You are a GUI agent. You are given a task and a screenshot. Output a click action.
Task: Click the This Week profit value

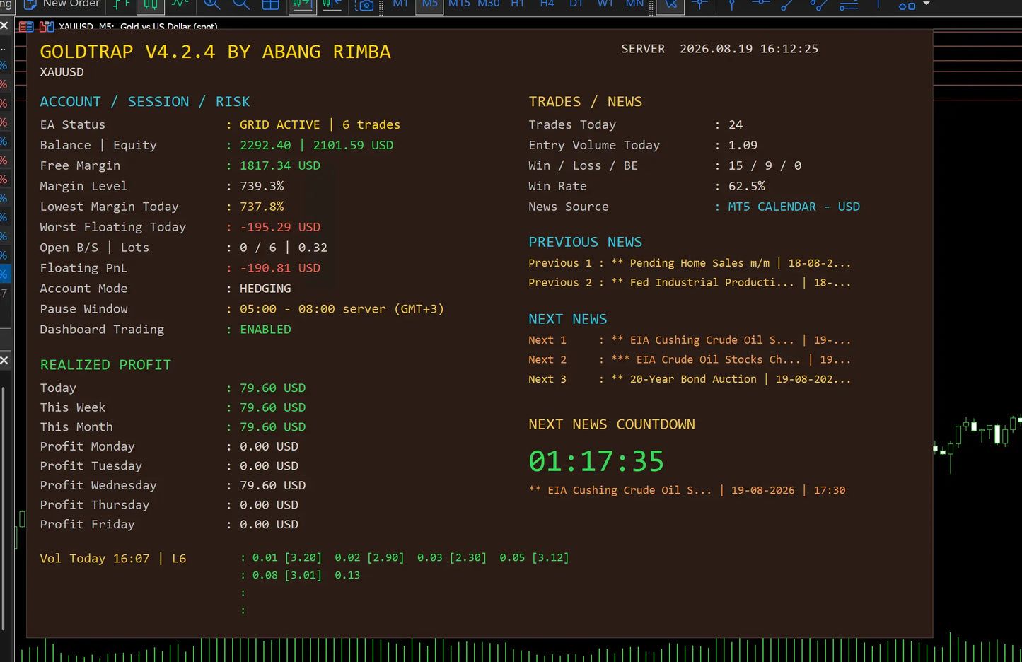coord(273,407)
